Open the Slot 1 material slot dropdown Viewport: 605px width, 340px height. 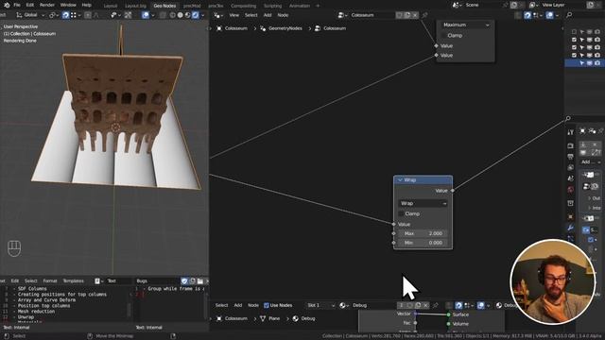coord(320,305)
